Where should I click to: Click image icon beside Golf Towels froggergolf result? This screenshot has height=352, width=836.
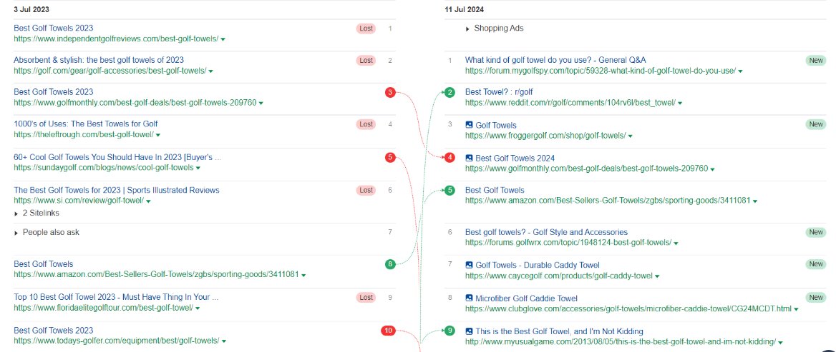(470, 125)
